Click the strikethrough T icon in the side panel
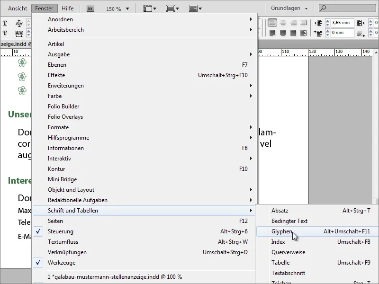The height and width of the screenshot is (284, 379). click(5, 33)
